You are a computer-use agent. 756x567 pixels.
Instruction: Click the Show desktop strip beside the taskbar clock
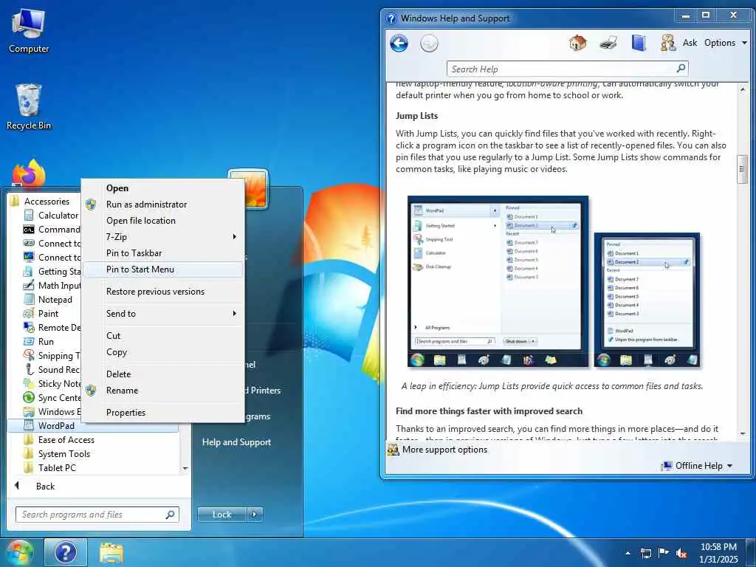(x=752, y=552)
